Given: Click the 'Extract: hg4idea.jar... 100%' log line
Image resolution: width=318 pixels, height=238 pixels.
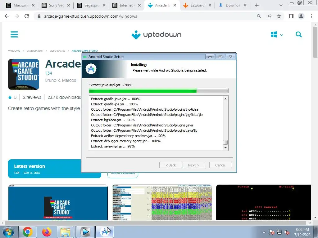Looking at the screenshot, I should (113, 120).
